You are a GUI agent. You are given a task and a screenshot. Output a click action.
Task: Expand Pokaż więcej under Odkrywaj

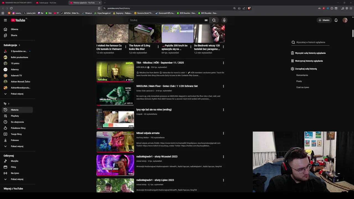pos(17,179)
